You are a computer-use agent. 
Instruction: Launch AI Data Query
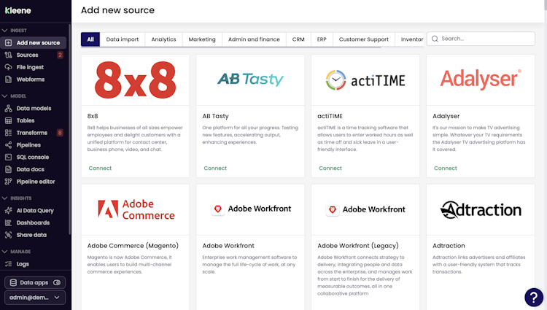(35, 211)
